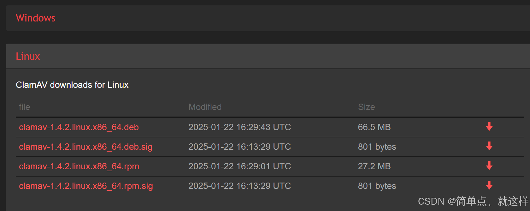Click the 801 bytes size of deb.sig

(377, 147)
